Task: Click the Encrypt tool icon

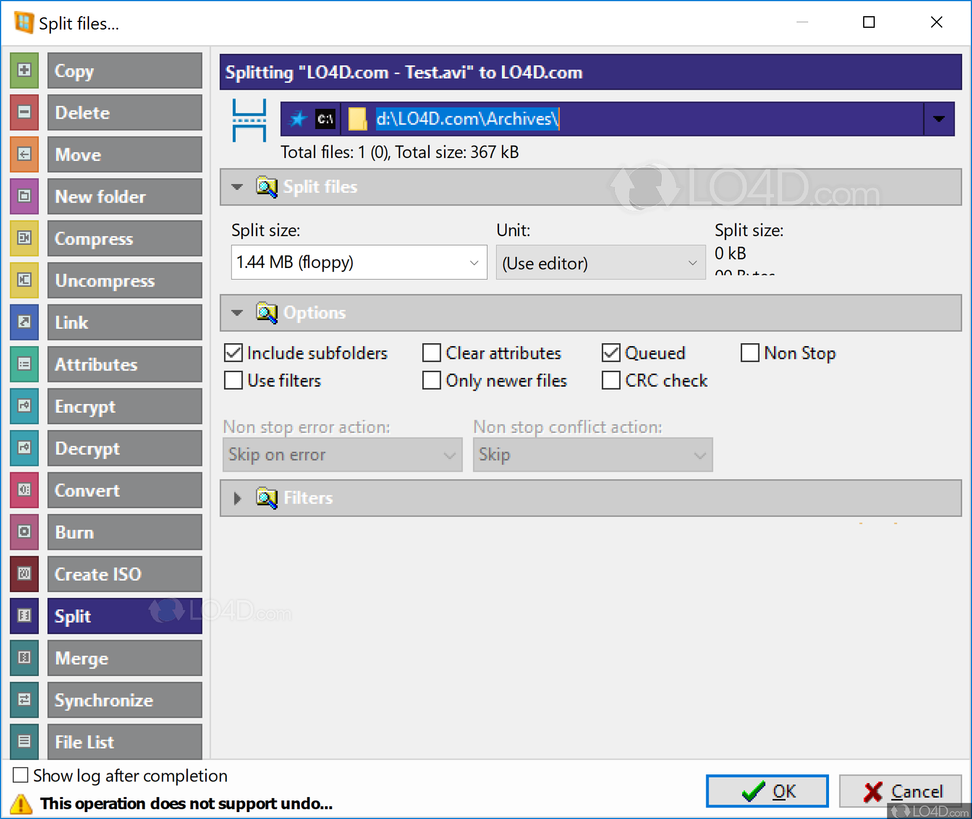Action: pyautogui.click(x=24, y=406)
